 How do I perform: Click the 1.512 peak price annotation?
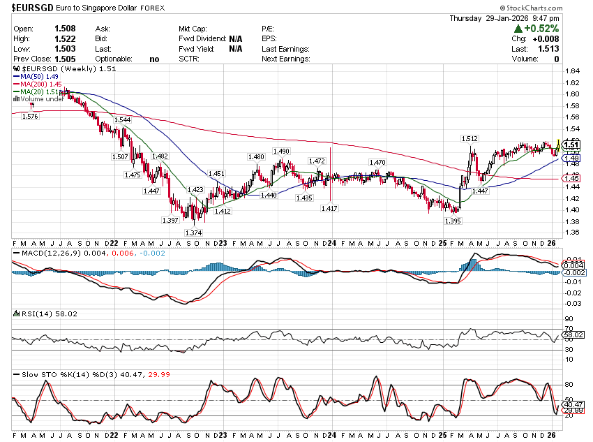point(470,138)
